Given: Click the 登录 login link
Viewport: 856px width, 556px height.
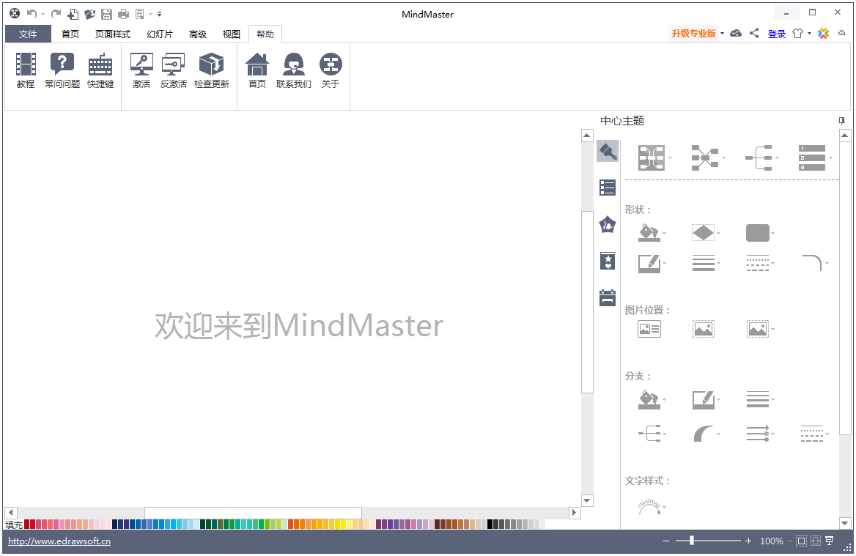Looking at the screenshot, I should [776, 34].
